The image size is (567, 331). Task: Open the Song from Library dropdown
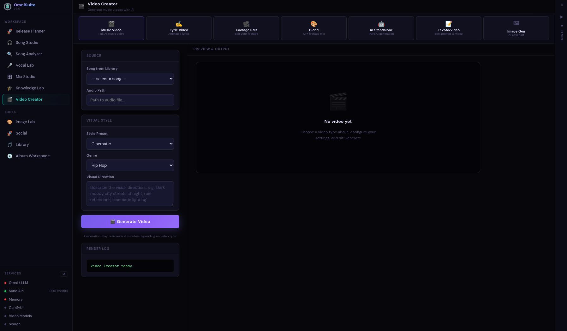point(130,79)
